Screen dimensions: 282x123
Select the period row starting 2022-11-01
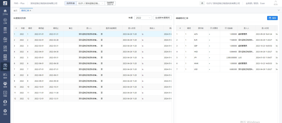[93, 93]
